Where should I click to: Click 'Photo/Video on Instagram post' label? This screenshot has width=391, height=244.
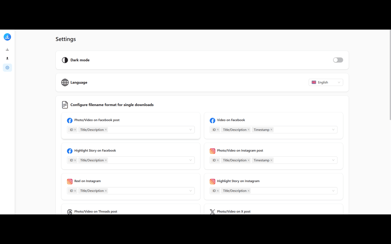pyautogui.click(x=240, y=150)
